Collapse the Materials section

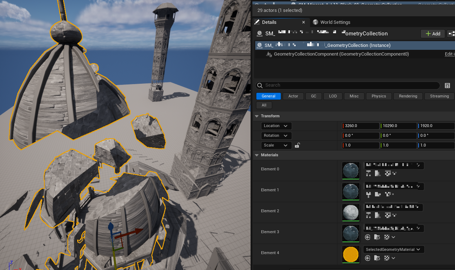click(257, 155)
